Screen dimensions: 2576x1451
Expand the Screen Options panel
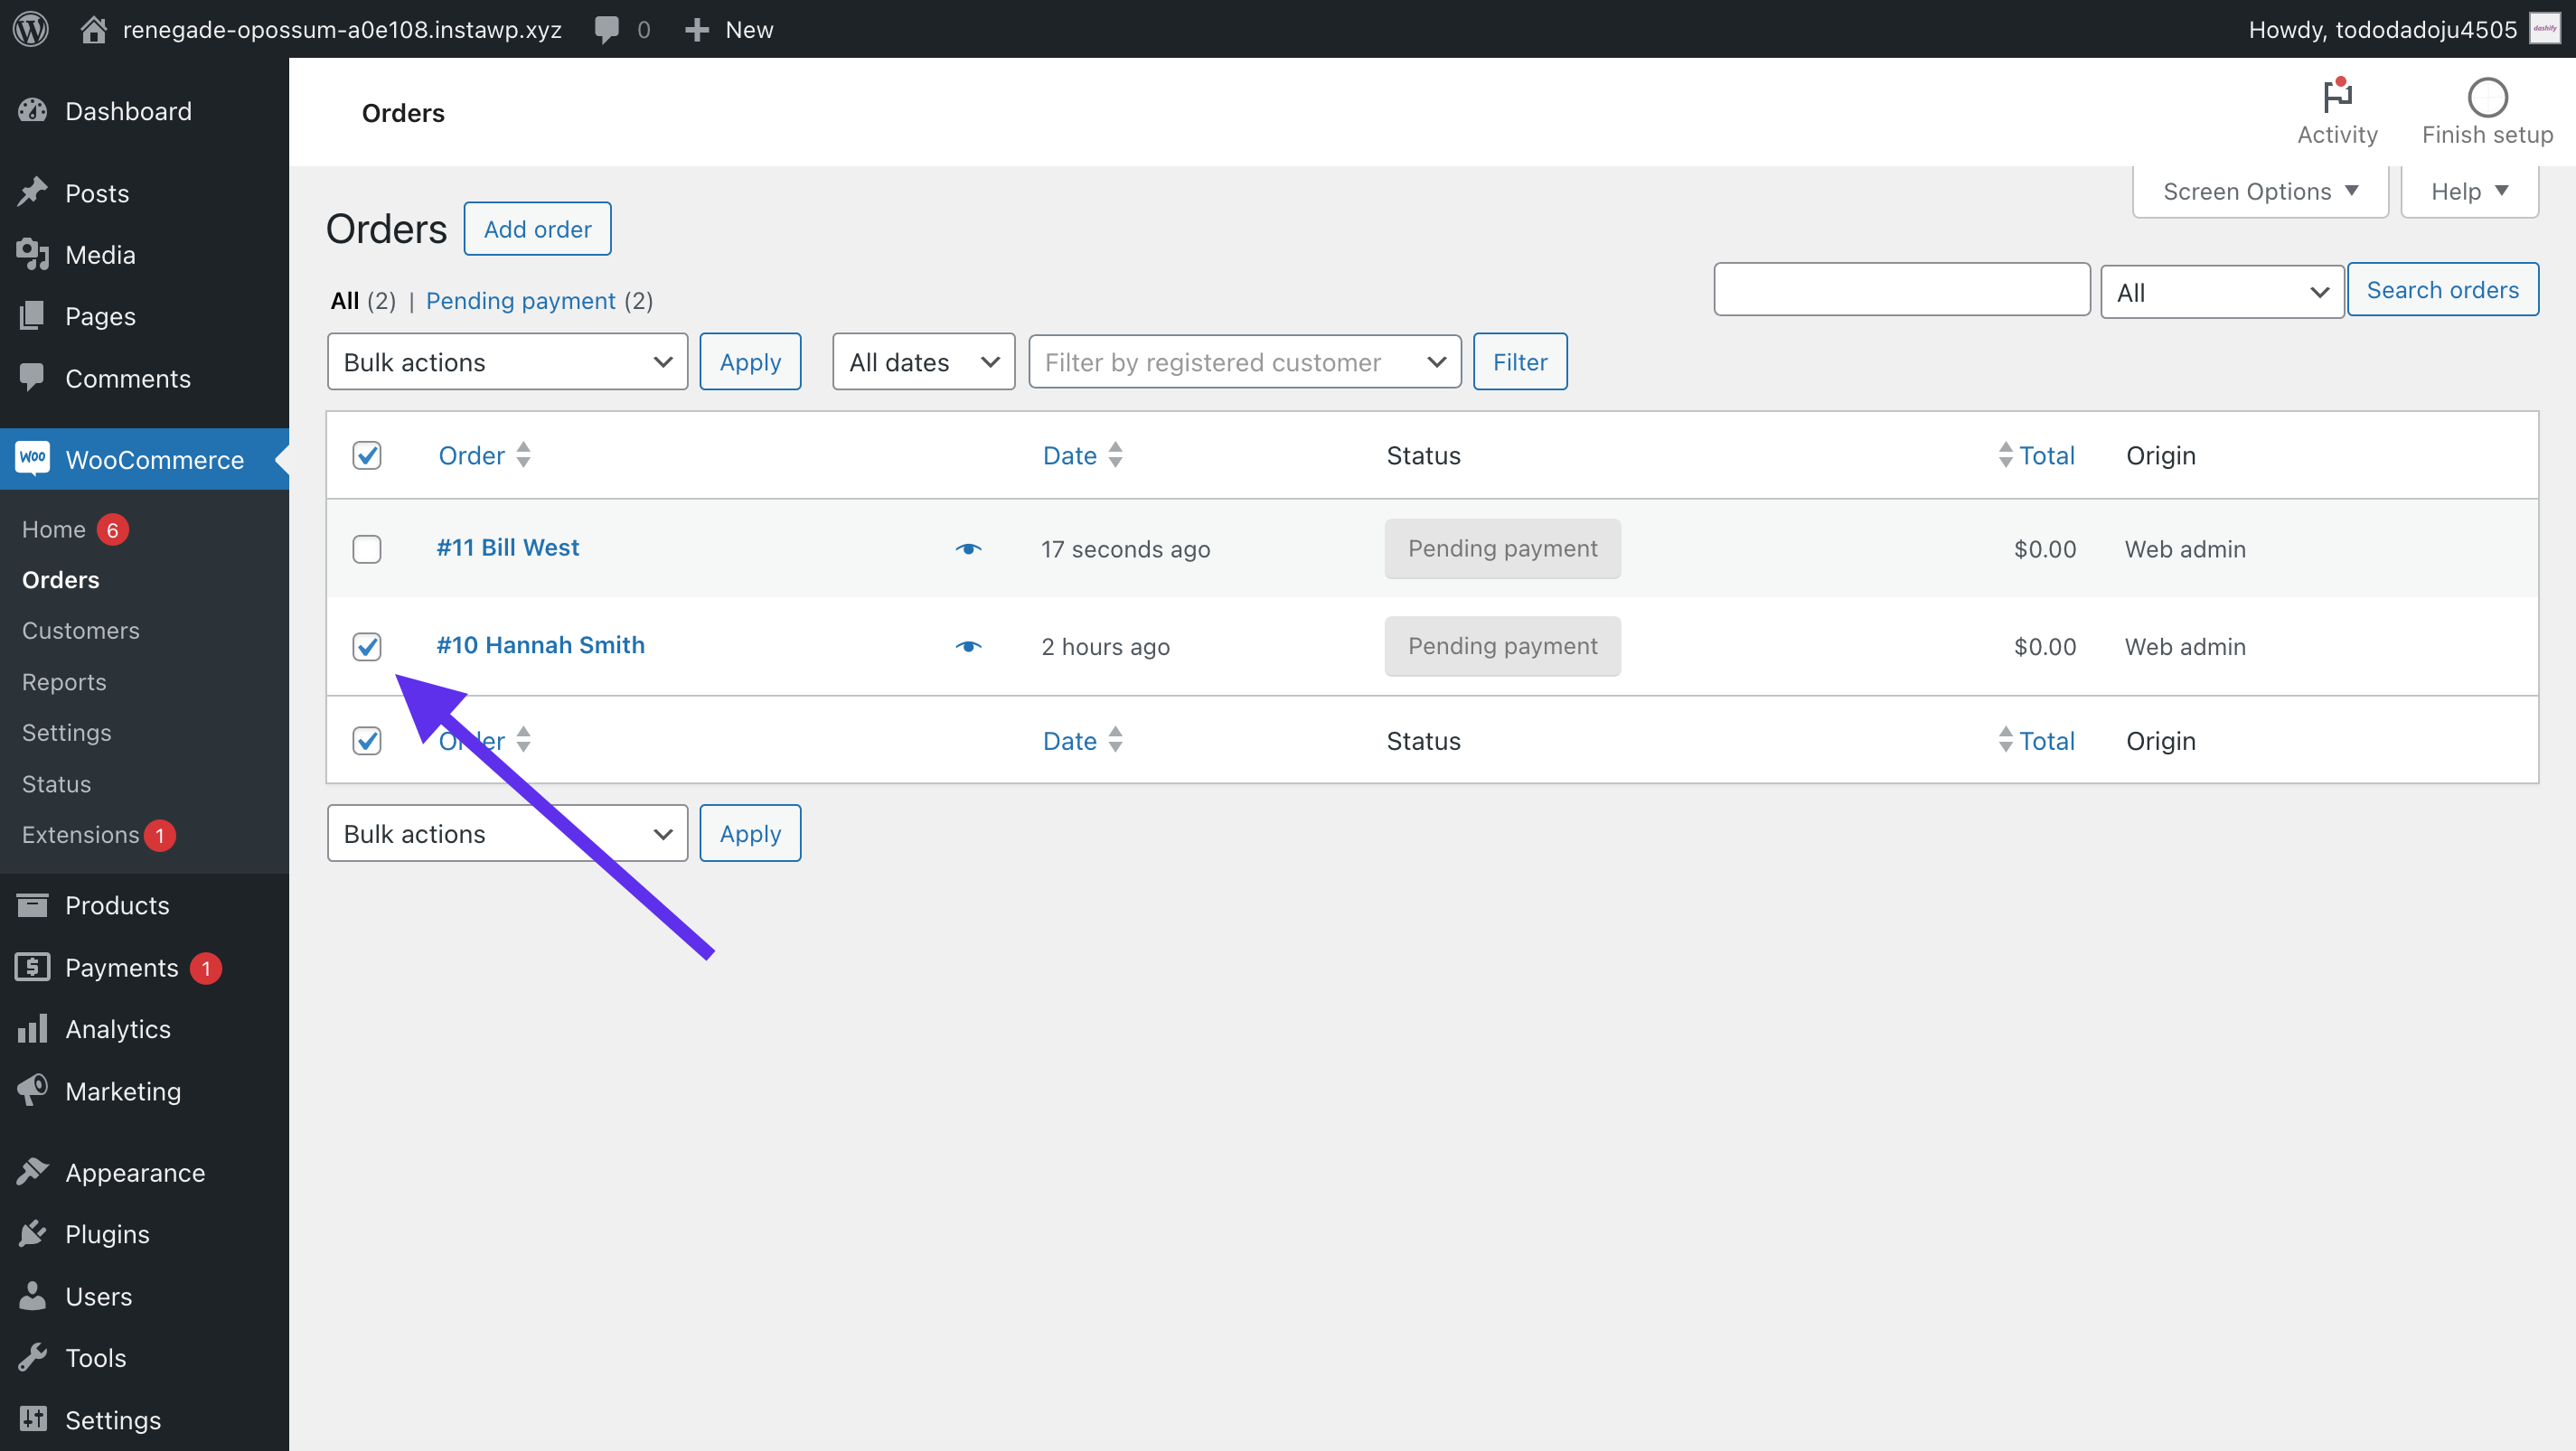point(2259,190)
